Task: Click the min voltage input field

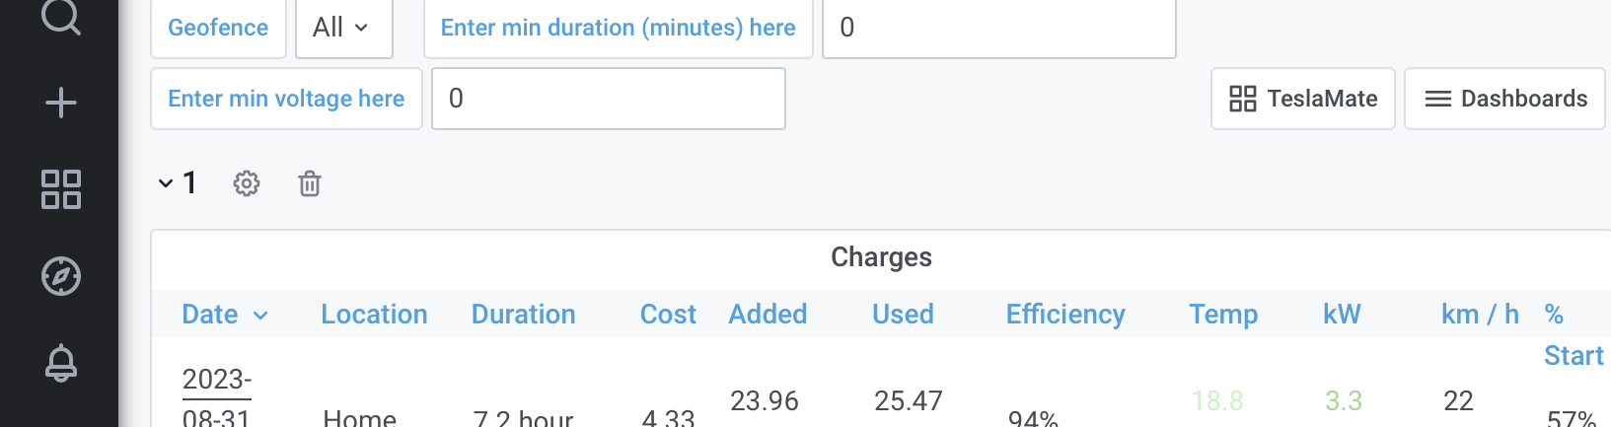Action: point(609,99)
